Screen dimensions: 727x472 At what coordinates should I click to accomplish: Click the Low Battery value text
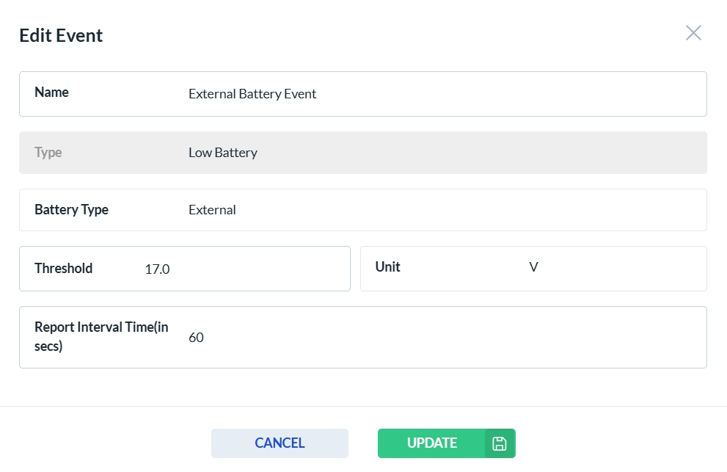point(223,153)
